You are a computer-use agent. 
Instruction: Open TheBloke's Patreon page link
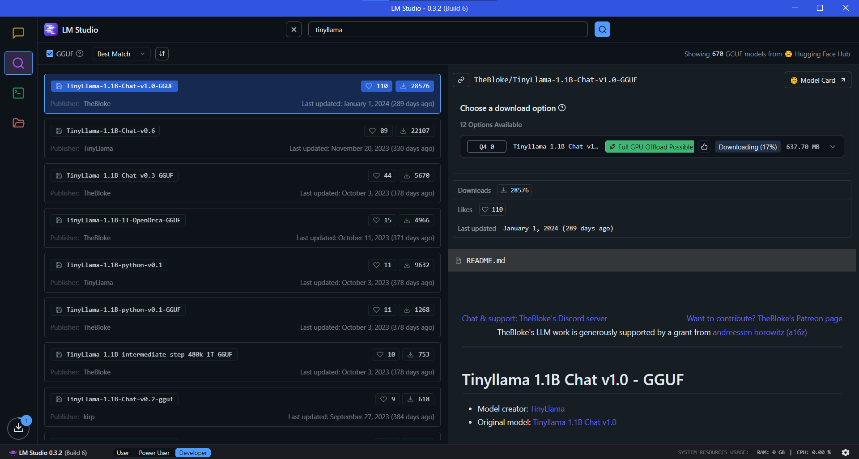(765, 319)
